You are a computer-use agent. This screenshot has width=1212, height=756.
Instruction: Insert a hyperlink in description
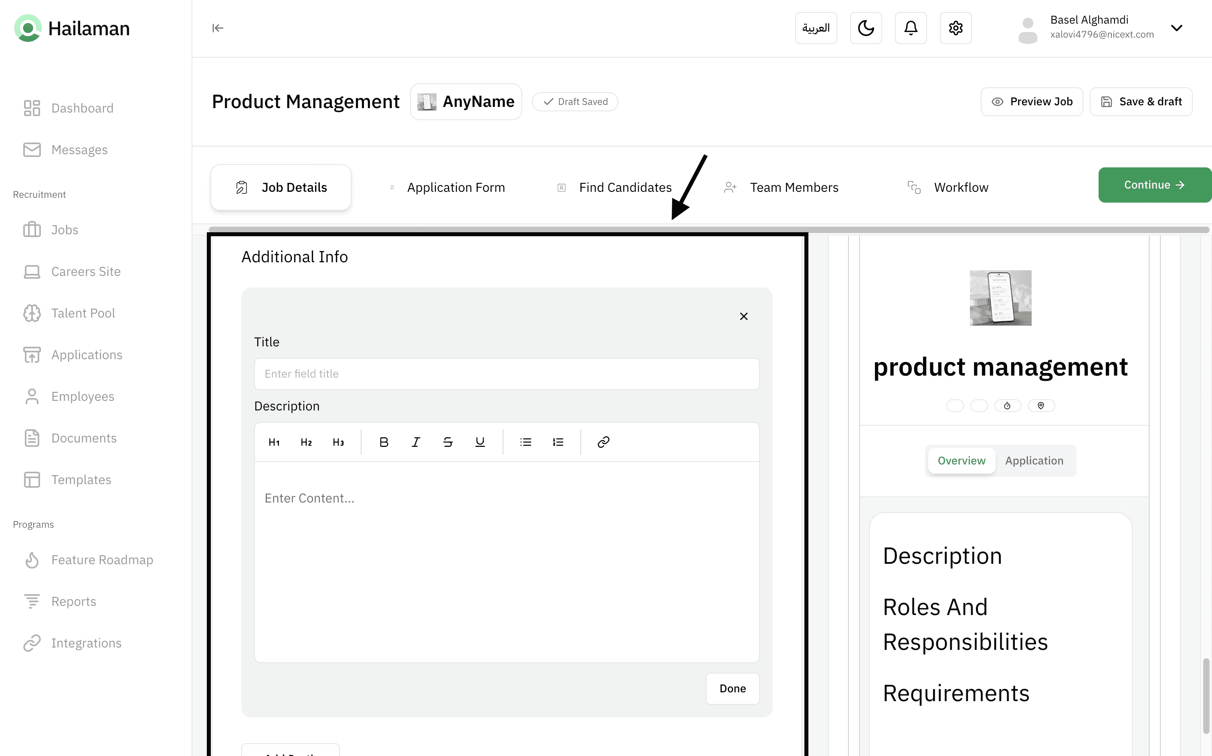[604, 442]
